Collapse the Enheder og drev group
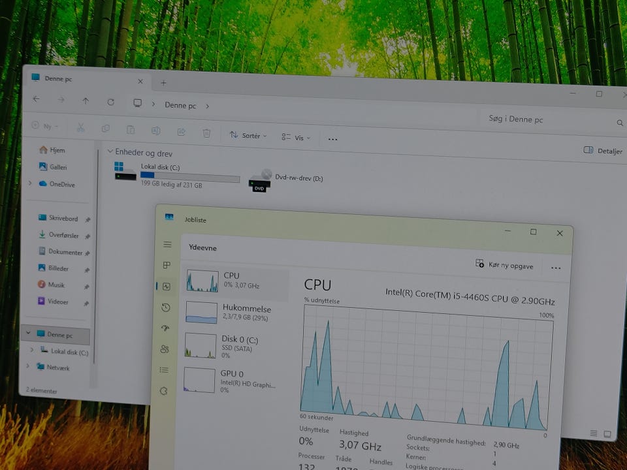 coord(110,151)
